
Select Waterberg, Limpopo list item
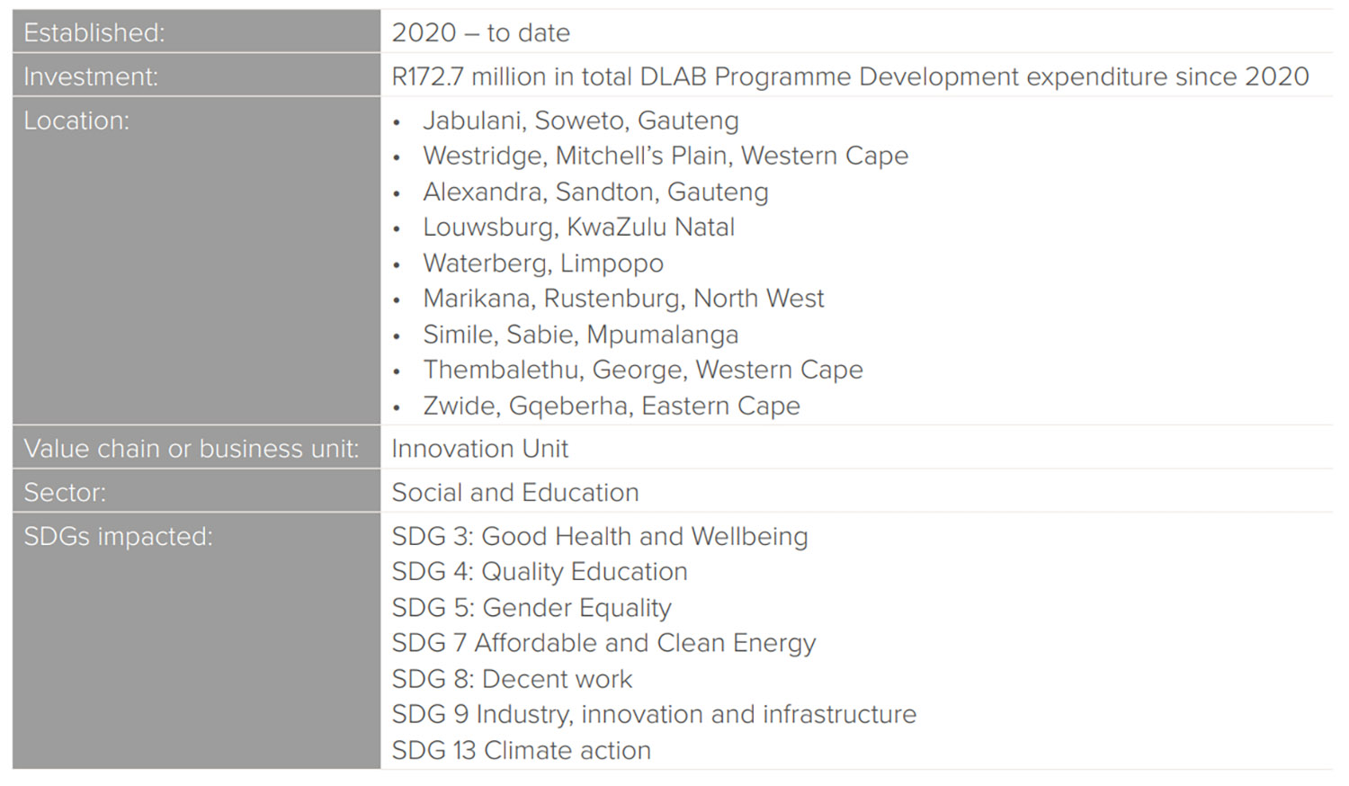click(x=543, y=263)
